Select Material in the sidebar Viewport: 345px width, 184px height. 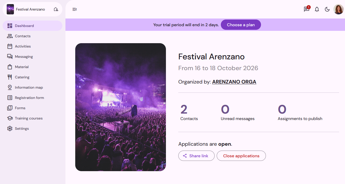coord(22,67)
